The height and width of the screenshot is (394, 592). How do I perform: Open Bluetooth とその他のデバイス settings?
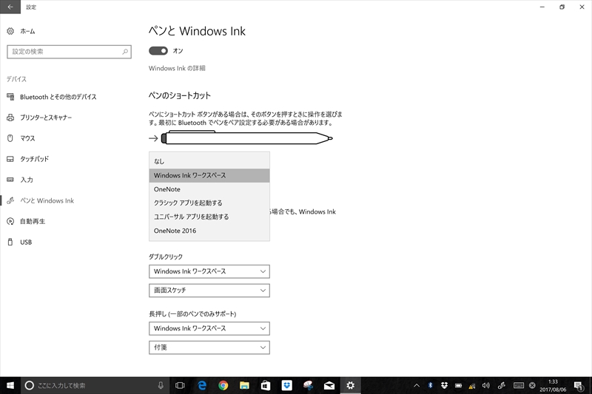(52, 97)
